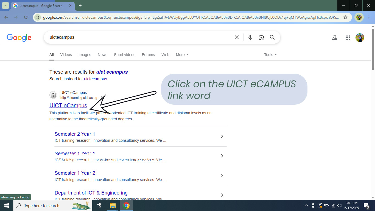375x211 pixels.
Task: Click the voice search microphone icon
Action: click(x=250, y=37)
